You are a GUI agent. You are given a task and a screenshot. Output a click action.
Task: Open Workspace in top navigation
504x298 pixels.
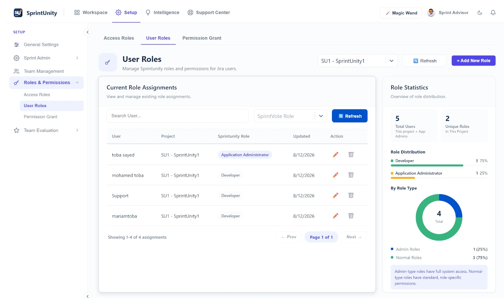point(91,13)
